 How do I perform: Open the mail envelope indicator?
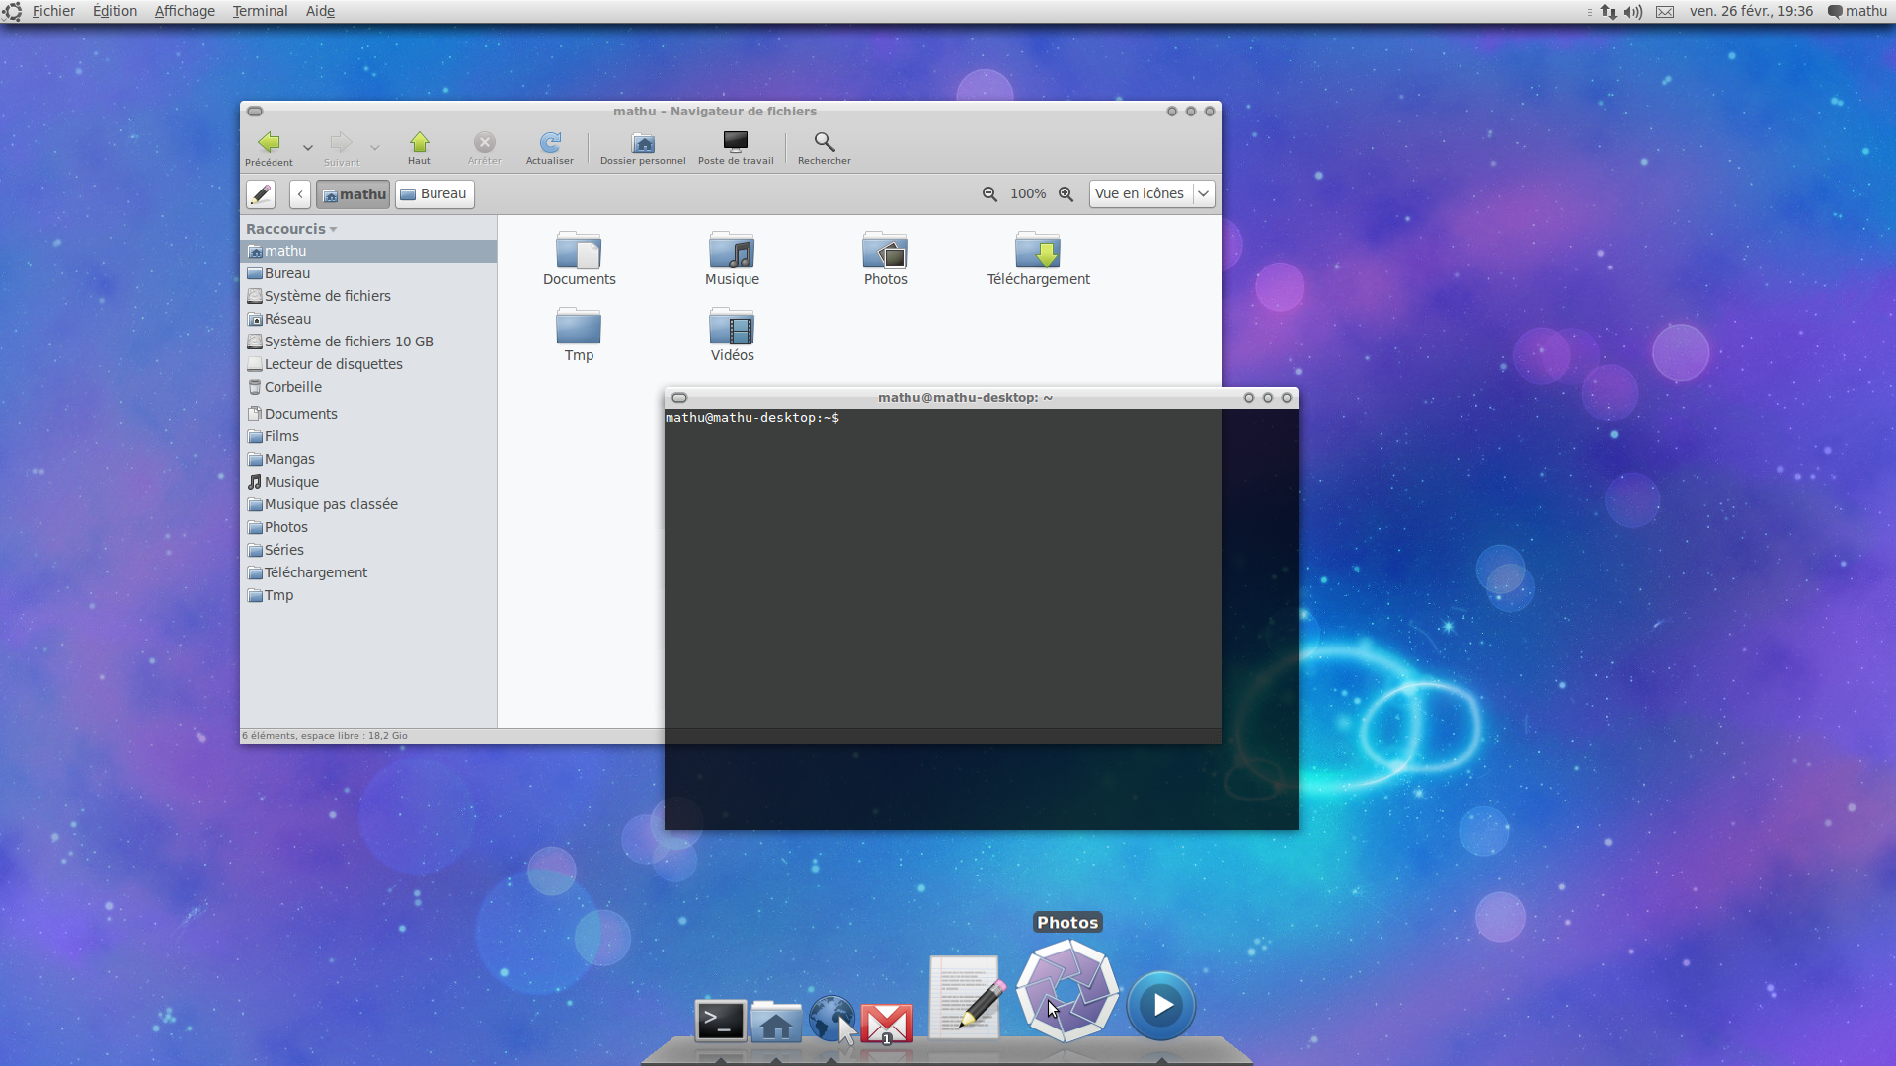1665,12
